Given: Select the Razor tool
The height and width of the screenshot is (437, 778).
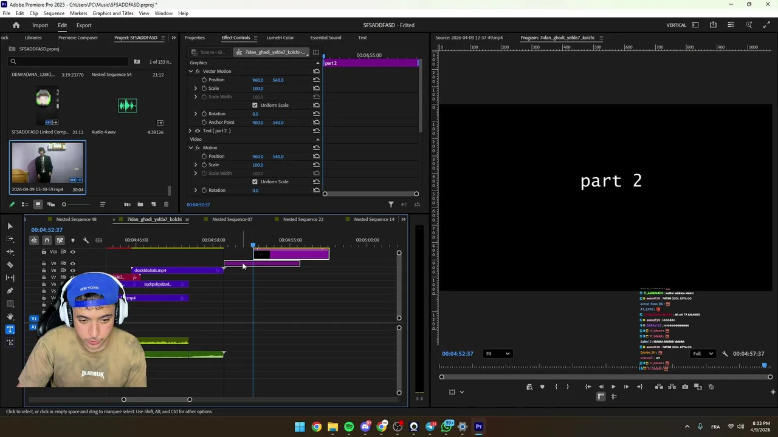Looking at the screenshot, I should tap(10, 265).
